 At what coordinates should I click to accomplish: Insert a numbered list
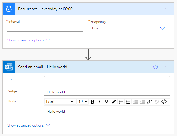(x=128, y=102)
